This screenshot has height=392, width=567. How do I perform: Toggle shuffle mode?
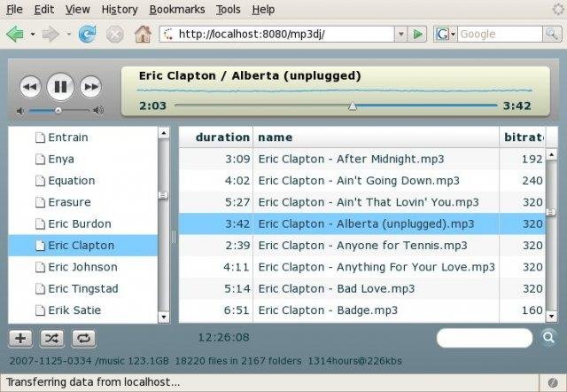point(51,339)
